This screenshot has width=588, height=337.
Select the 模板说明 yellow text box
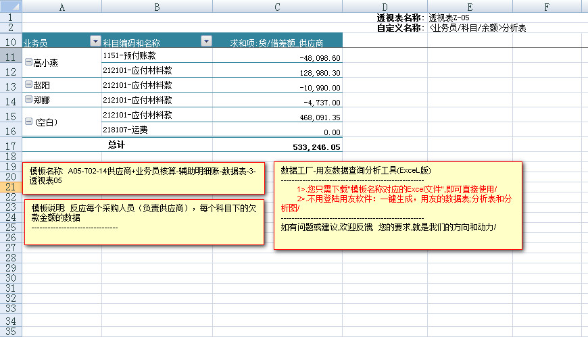(x=143, y=222)
